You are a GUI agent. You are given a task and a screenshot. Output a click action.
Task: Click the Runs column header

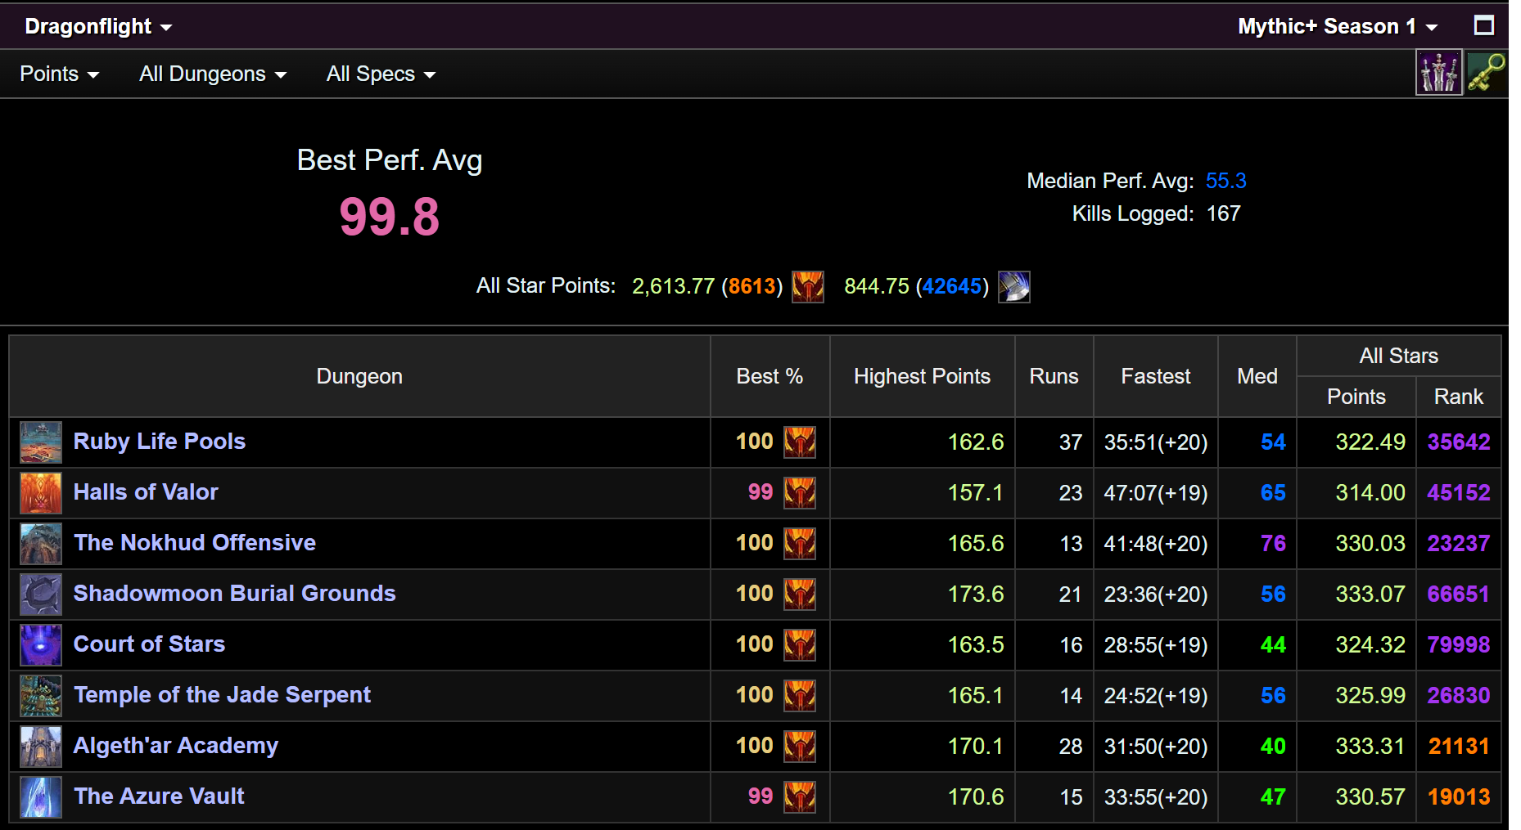1054,376
